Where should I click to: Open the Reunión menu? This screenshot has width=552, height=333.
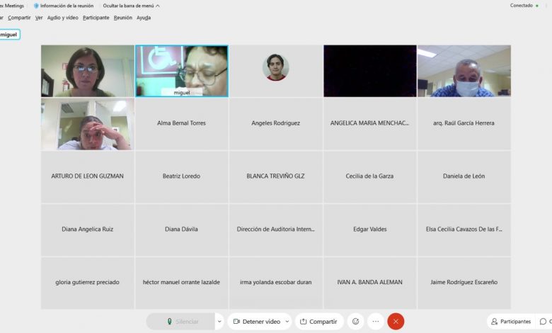[x=122, y=18]
